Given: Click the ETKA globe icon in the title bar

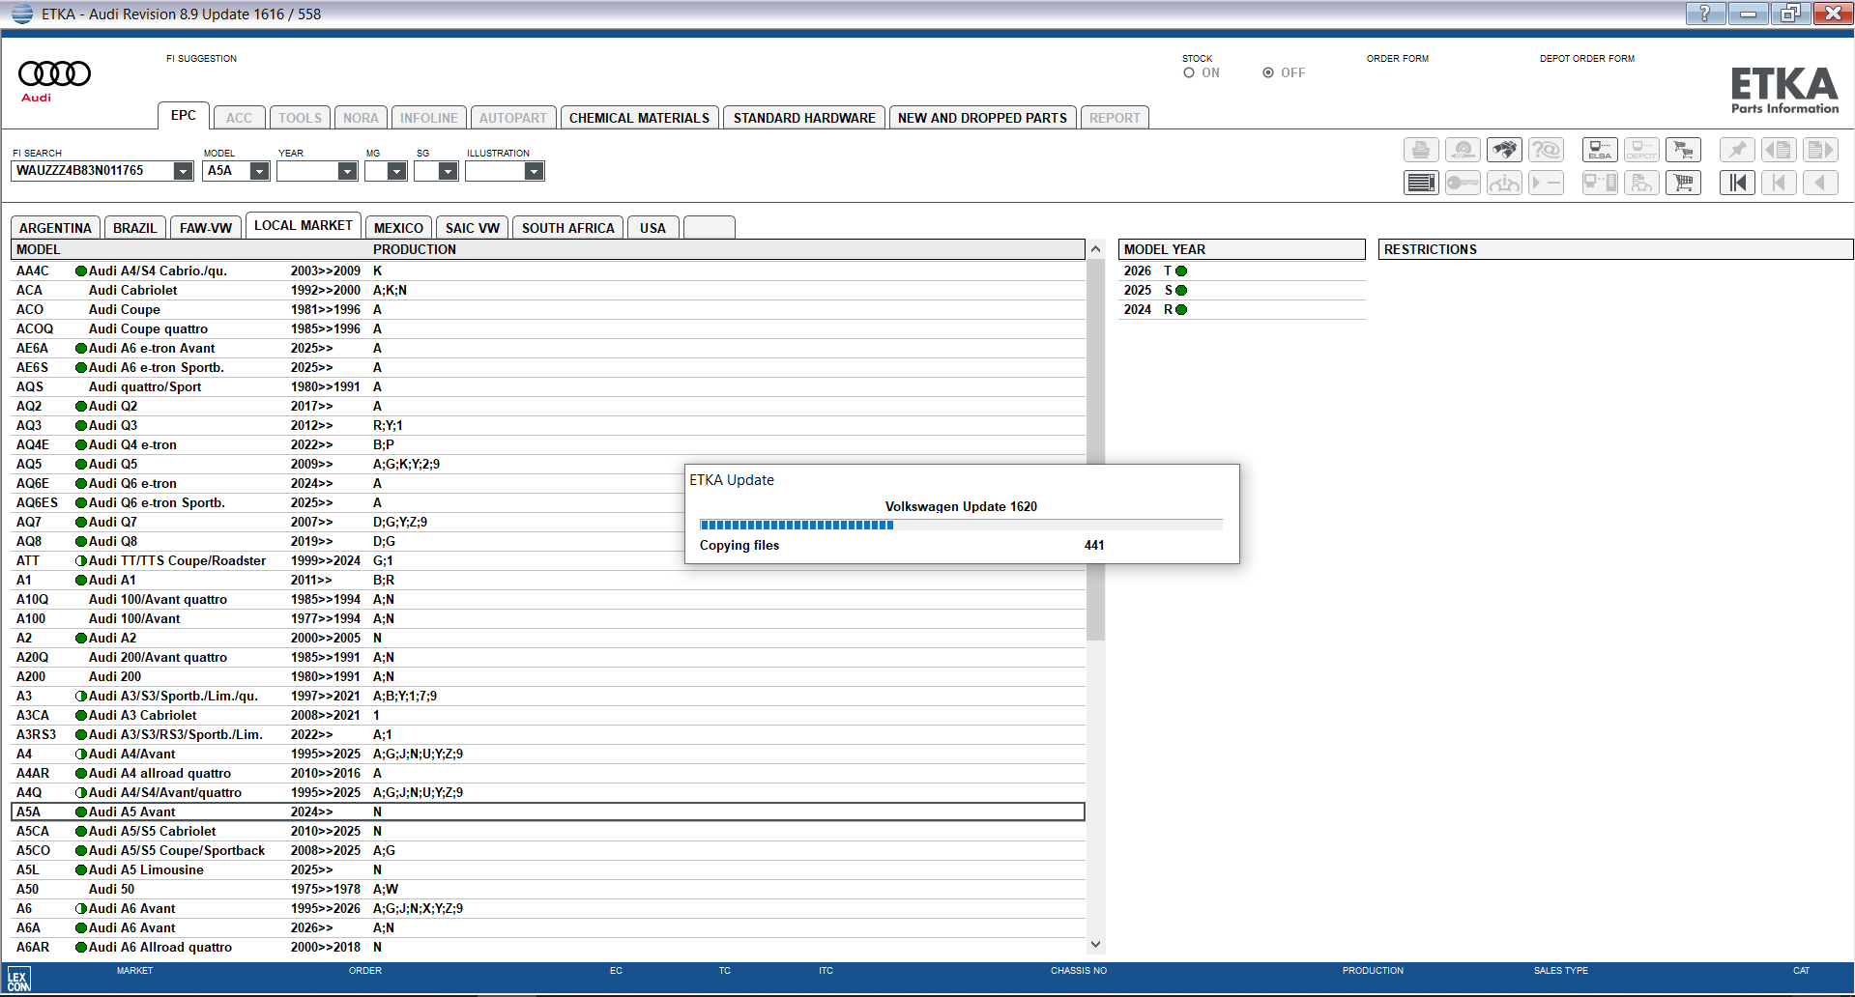Looking at the screenshot, I should click(22, 14).
